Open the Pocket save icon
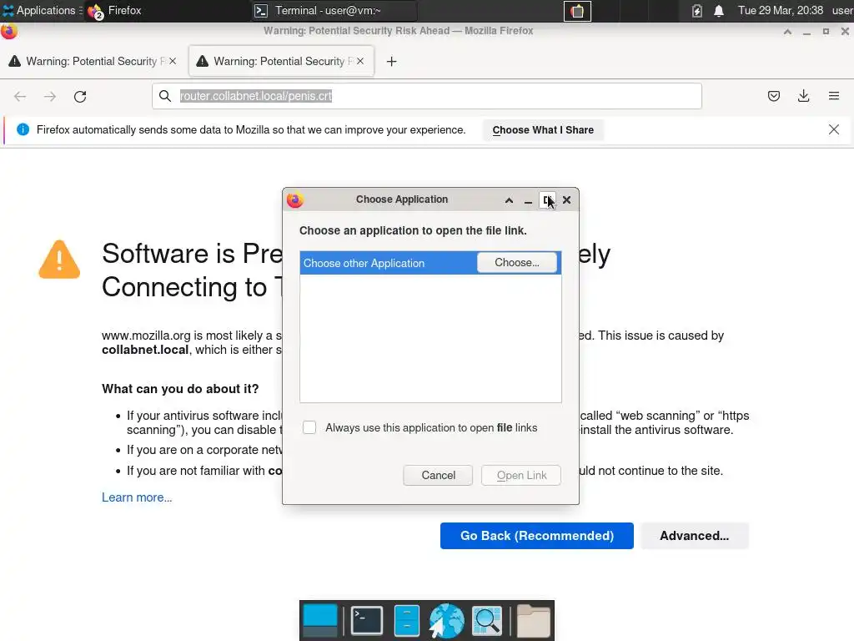This screenshot has width=854, height=641. click(773, 97)
